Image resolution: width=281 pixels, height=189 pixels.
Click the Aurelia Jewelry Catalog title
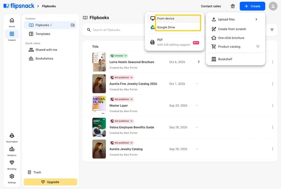pyautogui.click(x=126, y=149)
